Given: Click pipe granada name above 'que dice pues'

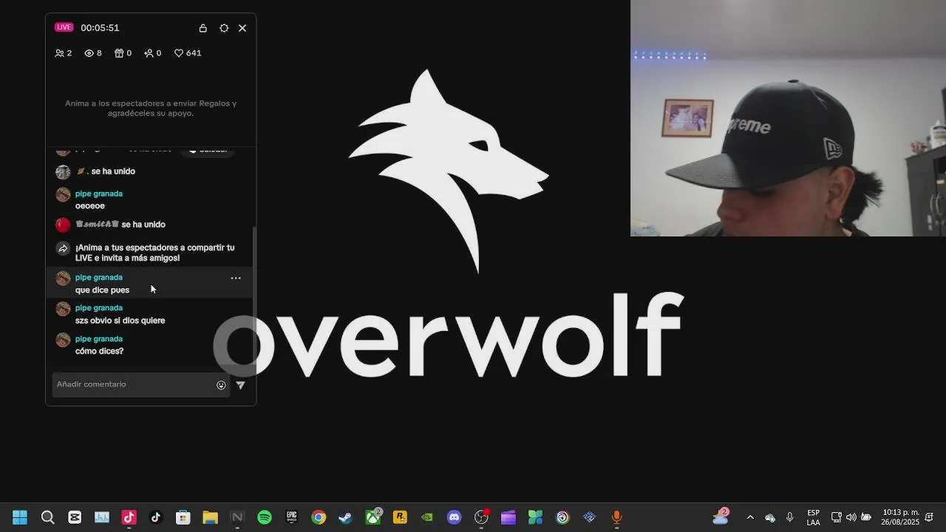Looking at the screenshot, I should 99,278.
